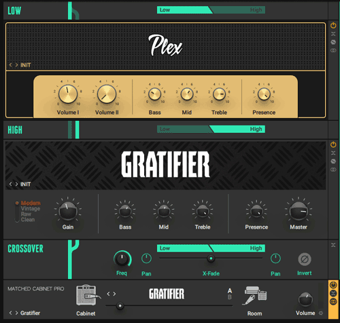Viewport: 340px width, 323px height.
Task: Open the Room microphone icon
Action: (x=255, y=295)
